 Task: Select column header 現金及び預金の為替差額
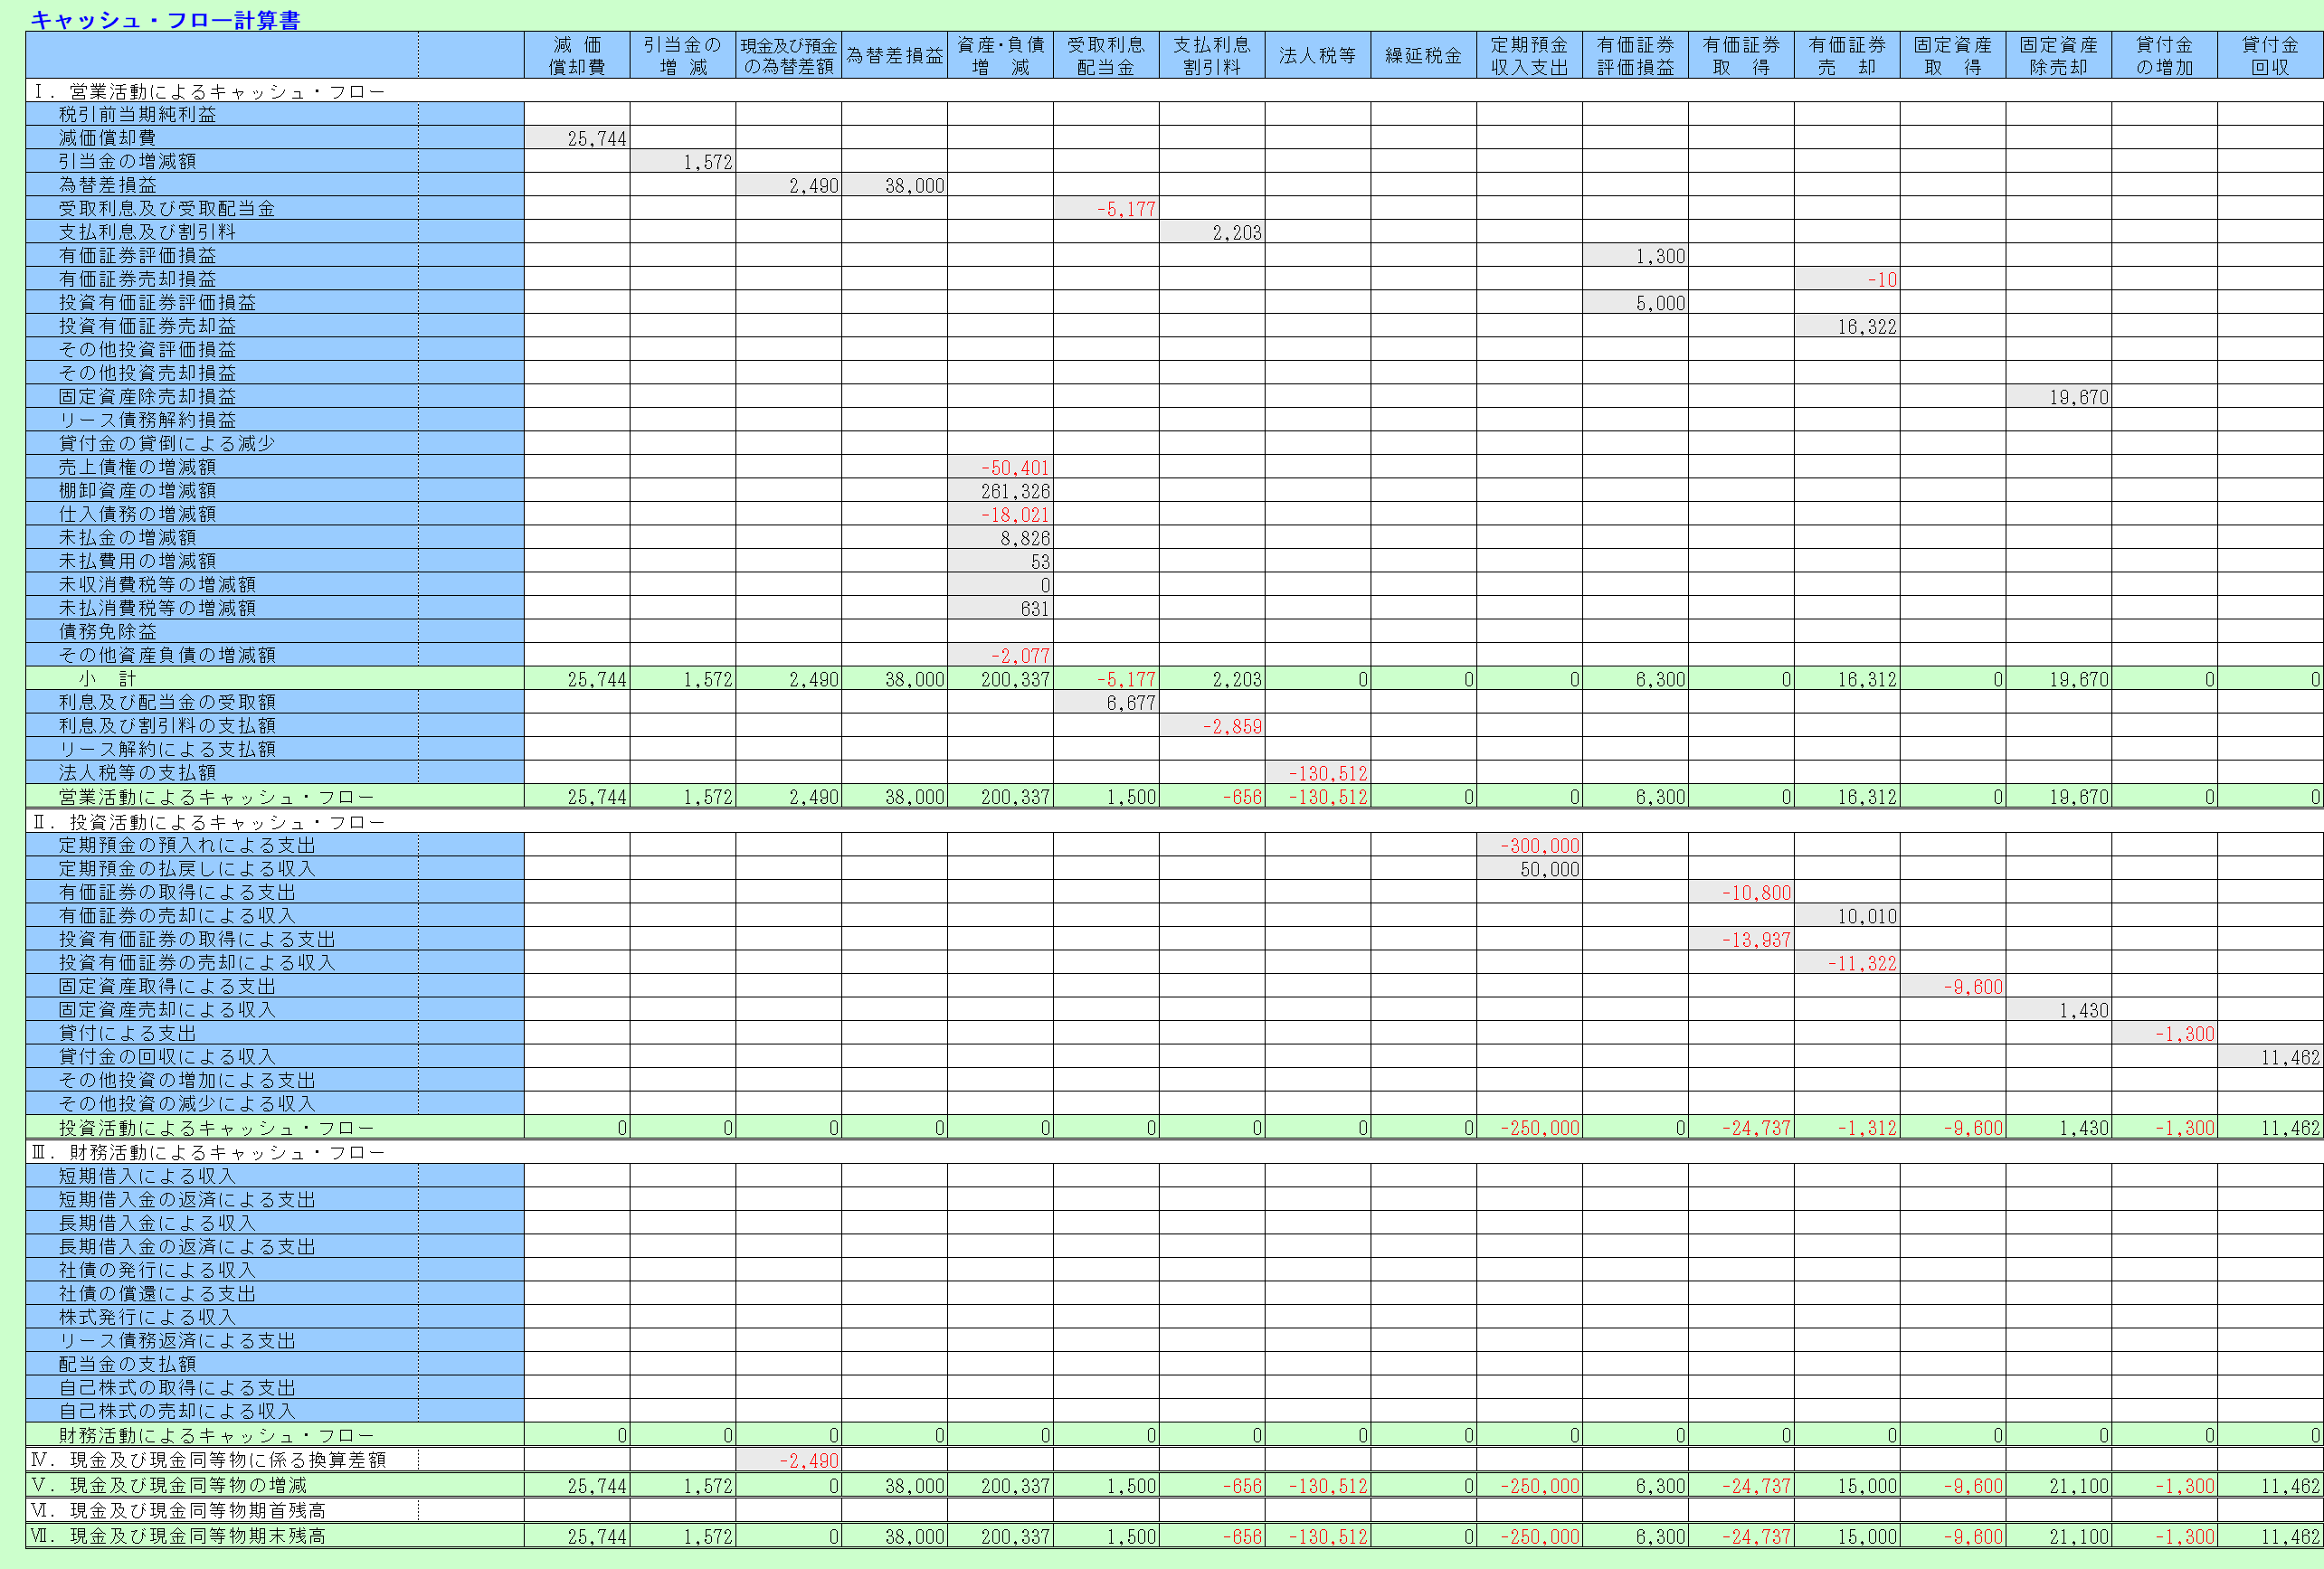click(x=789, y=55)
